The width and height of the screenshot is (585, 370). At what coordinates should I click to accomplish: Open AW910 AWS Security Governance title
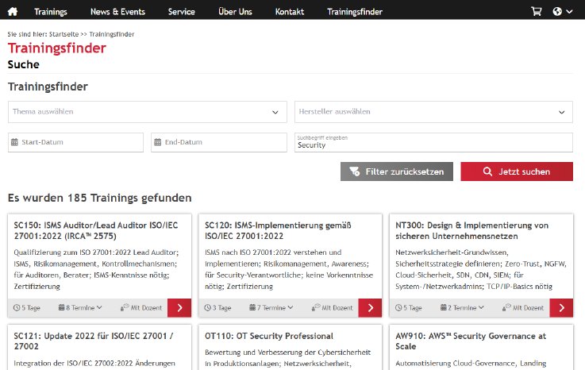pos(471,341)
